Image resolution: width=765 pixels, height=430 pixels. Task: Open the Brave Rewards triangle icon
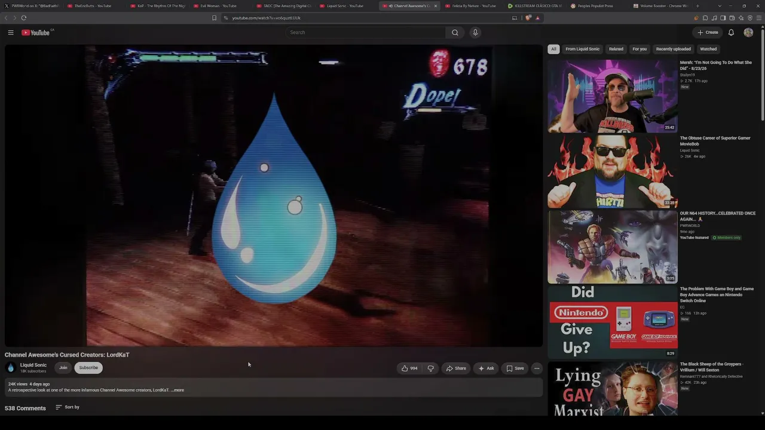pyautogui.click(x=537, y=18)
